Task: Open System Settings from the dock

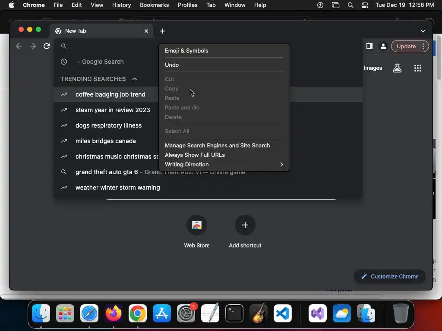Action: 186,313
